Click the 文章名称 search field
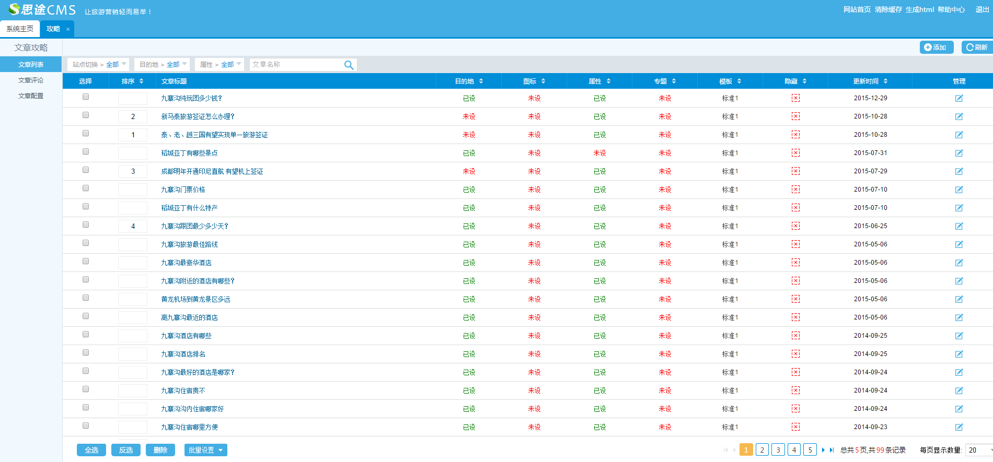Image resolution: width=993 pixels, height=462 pixels. pyautogui.click(x=295, y=65)
